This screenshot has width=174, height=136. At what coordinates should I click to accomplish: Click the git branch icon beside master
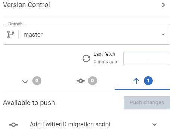click(11, 34)
